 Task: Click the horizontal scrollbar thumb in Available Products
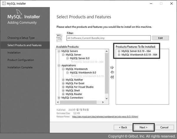tap(78, 102)
